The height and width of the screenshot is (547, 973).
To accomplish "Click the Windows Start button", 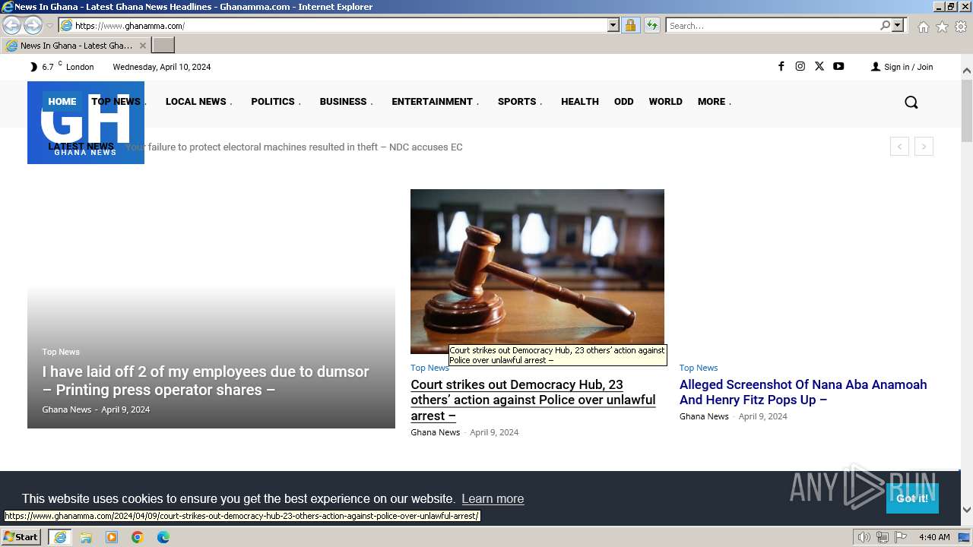I will [x=21, y=537].
